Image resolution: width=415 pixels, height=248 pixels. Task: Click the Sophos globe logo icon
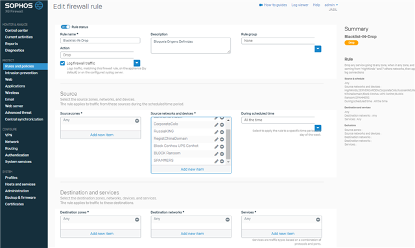[39, 5]
